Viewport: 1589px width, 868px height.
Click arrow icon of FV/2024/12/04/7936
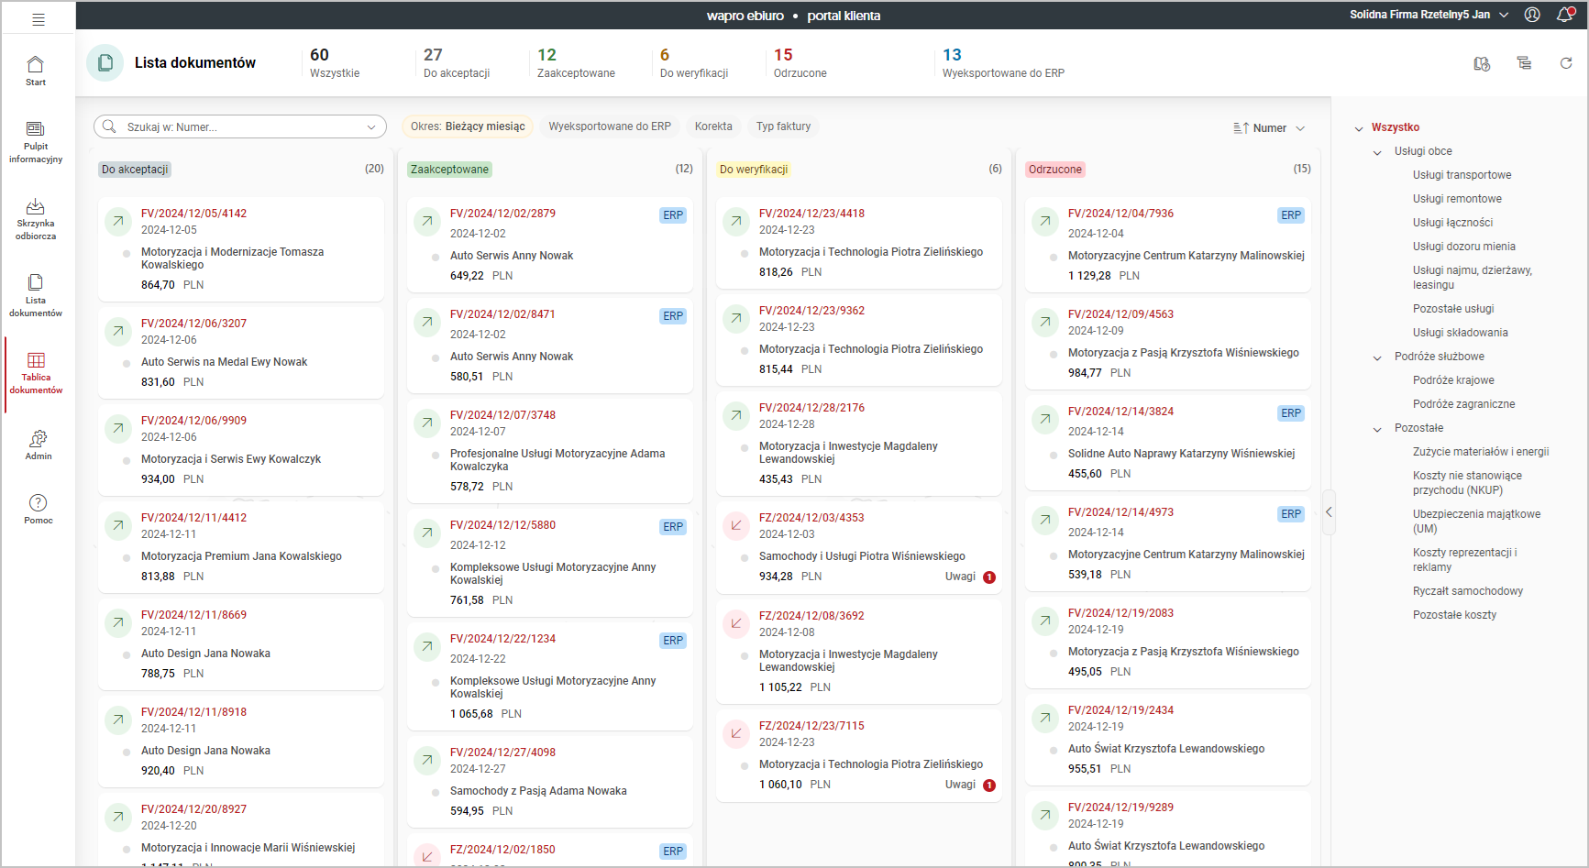[1044, 221]
